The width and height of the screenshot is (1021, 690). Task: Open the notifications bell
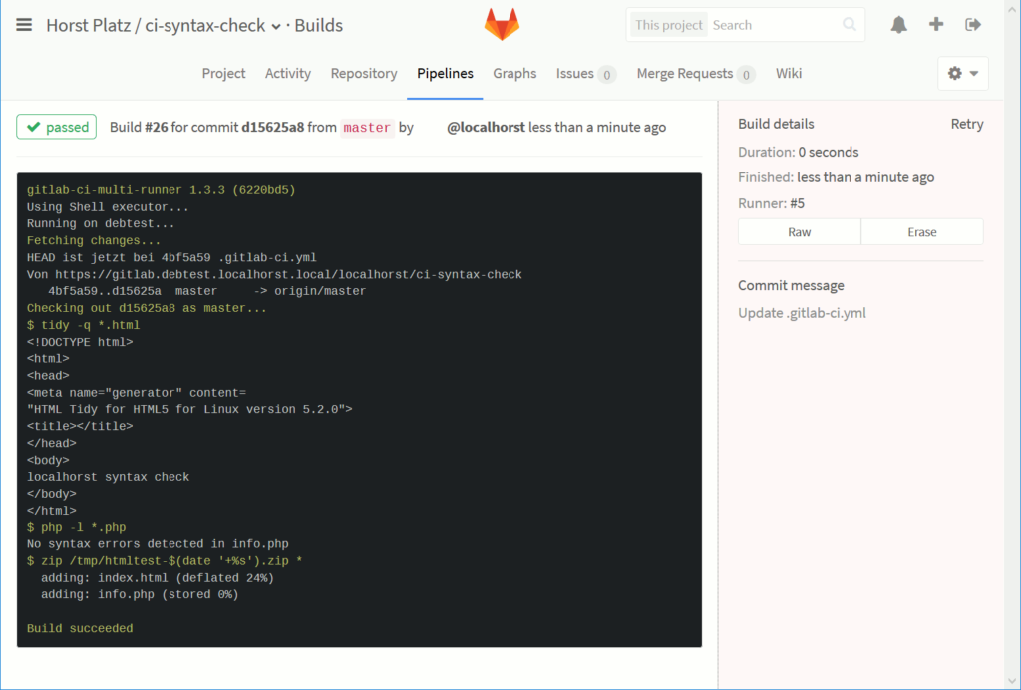tap(899, 25)
